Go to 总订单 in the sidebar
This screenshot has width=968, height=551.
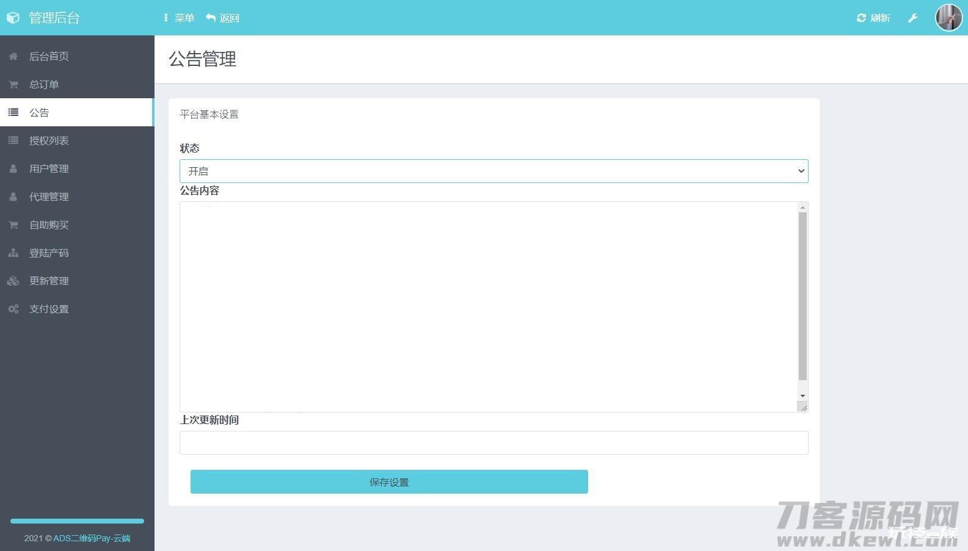pos(77,84)
